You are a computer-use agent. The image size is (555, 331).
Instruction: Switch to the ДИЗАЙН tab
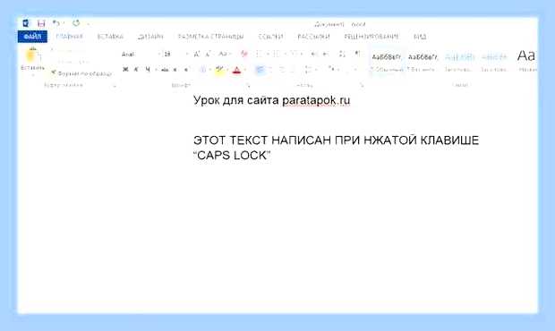point(150,37)
